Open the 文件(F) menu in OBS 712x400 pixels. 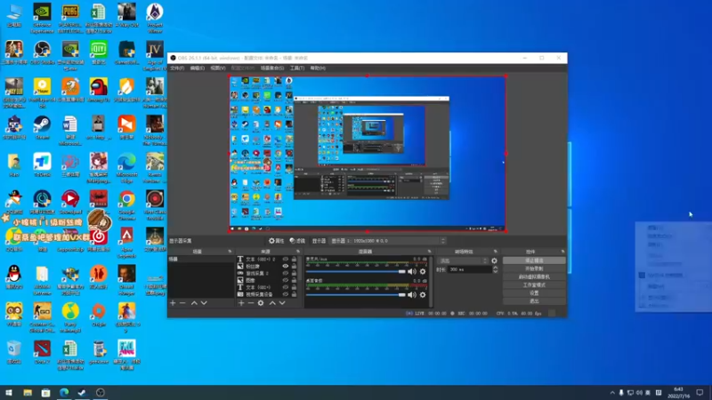pyautogui.click(x=177, y=68)
